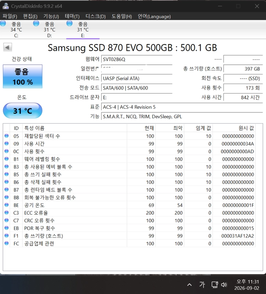Click status orb of attribute BB
Screen dimensions: 266x294
(6, 197)
